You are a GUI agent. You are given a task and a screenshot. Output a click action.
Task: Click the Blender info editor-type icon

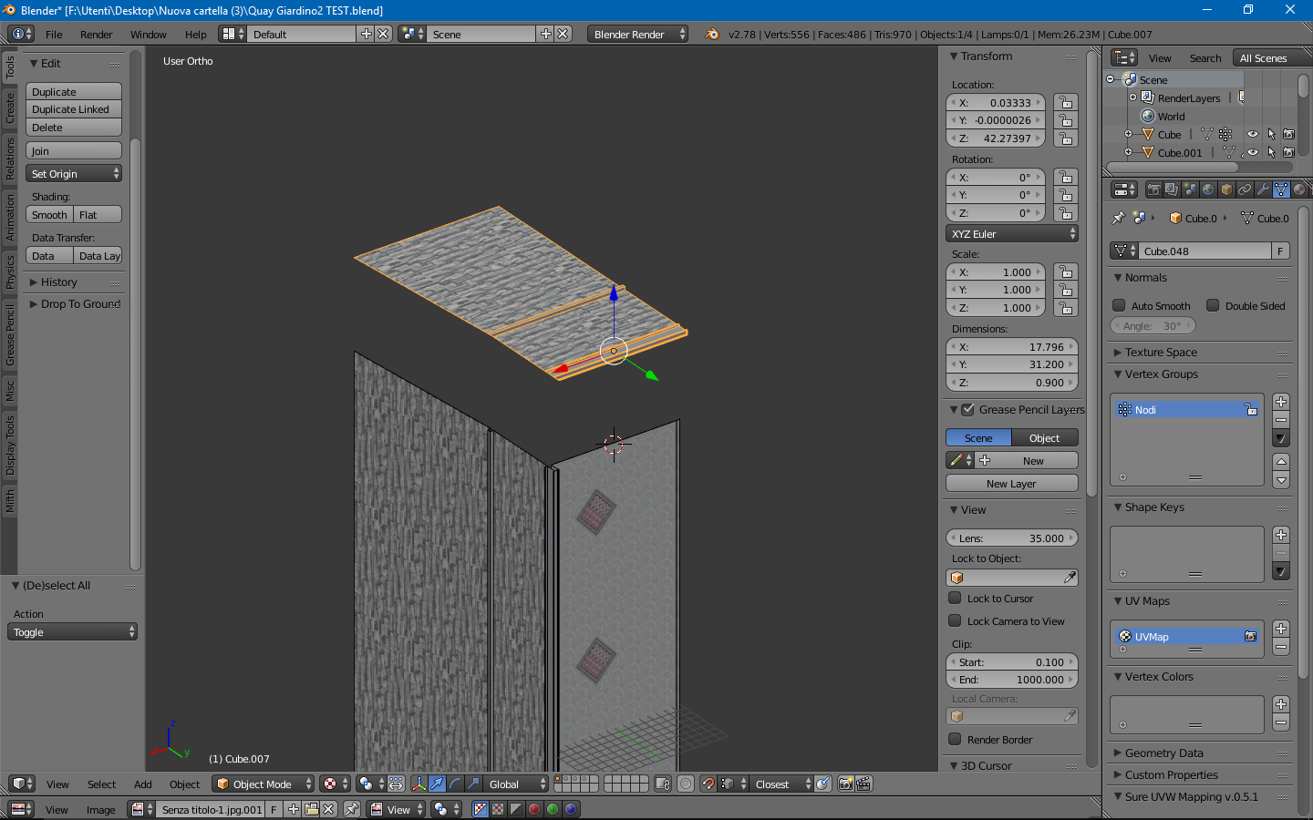[x=21, y=34]
